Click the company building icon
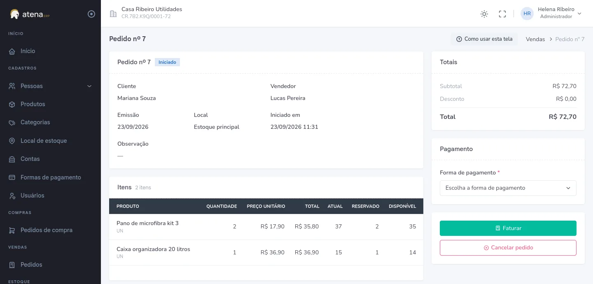 pyautogui.click(x=113, y=14)
